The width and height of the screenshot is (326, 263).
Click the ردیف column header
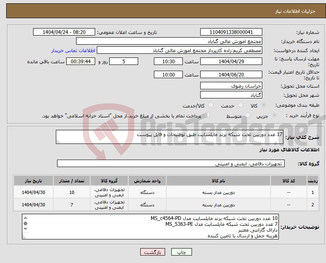(x=312, y=181)
